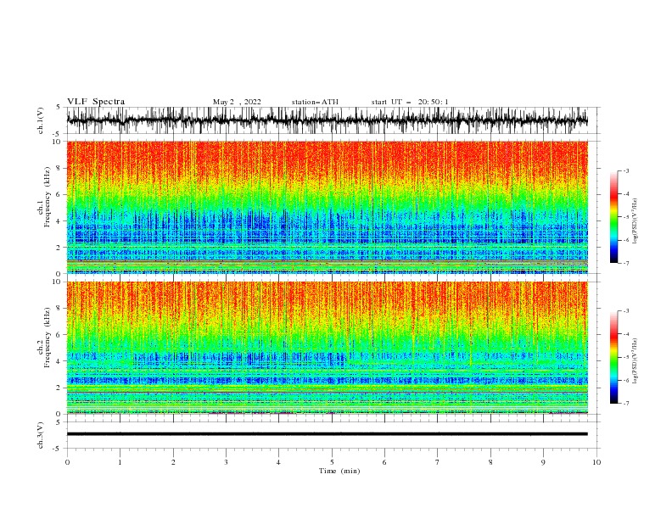
Task: Click the ch.3 waveform black trace
Action: pyautogui.click(x=327, y=434)
